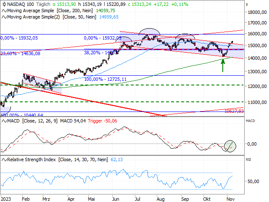Click the RSI 50,00 axis label
The image size is (269, 202).
pyautogui.click(x=253, y=181)
